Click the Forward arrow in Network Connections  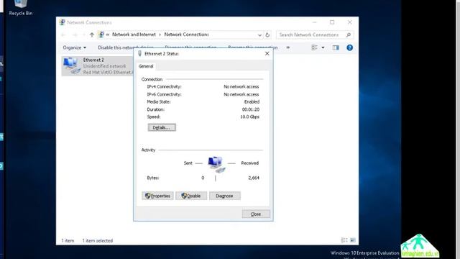(x=75, y=35)
